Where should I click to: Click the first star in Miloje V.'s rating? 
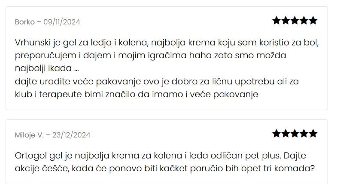point(276,134)
